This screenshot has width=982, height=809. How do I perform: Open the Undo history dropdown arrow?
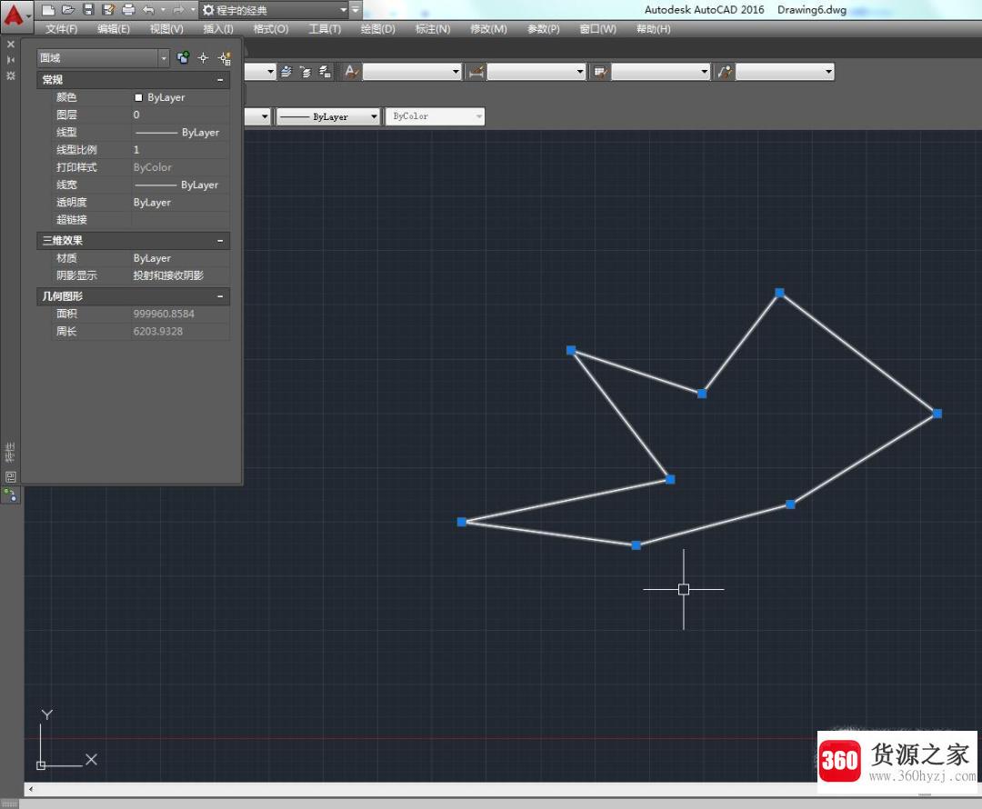tap(164, 9)
